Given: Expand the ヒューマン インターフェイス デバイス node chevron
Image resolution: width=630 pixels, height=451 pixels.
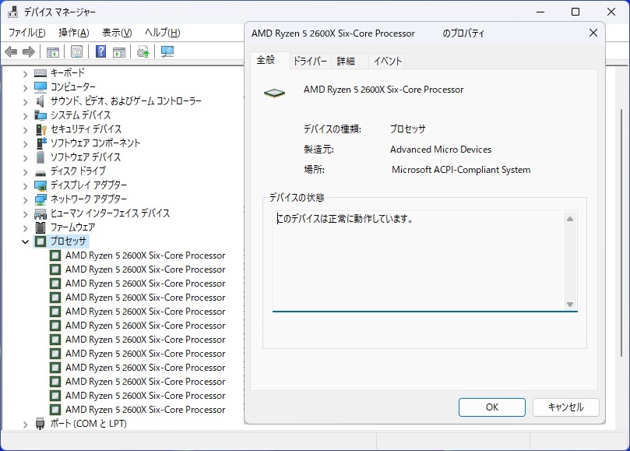Looking at the screenshot, I should (x=26, y=214).
